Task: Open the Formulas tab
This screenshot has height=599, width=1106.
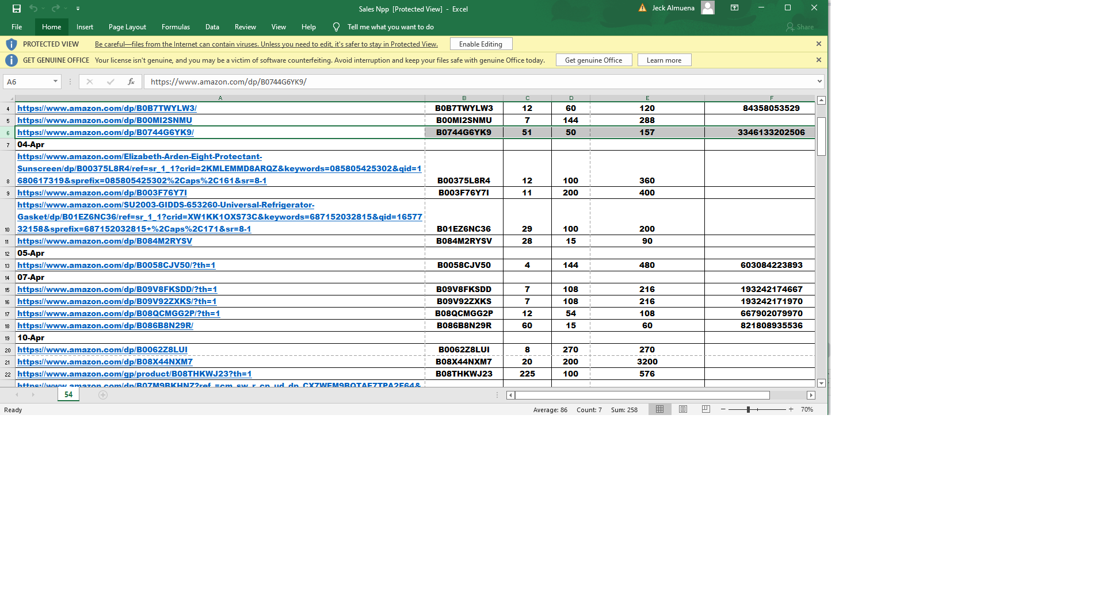Action: (176, 27)
